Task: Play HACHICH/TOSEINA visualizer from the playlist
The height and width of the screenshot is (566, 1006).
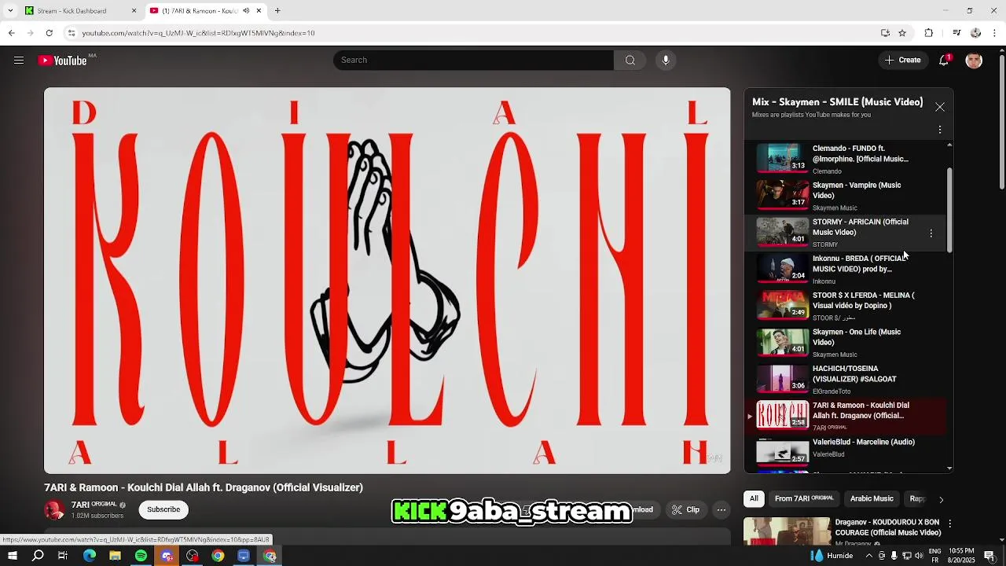Action: click(845, 379)
